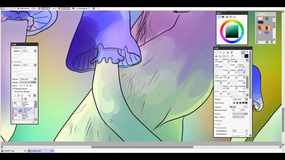The width and height of the screenshot is (285, 160).
Task: Expand the Текст. section
Action: point(215,124)
